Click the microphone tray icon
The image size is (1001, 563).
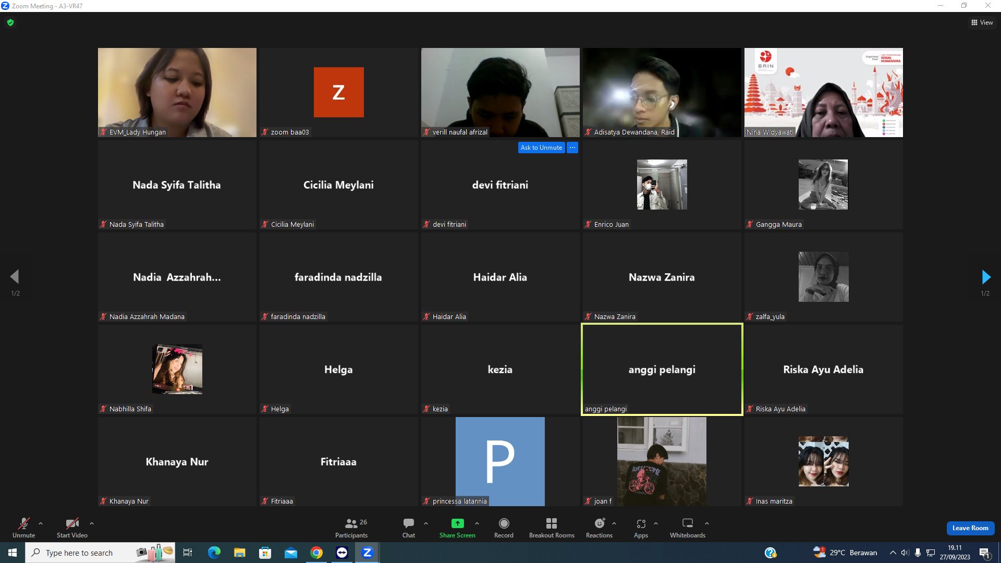point(918,553)
